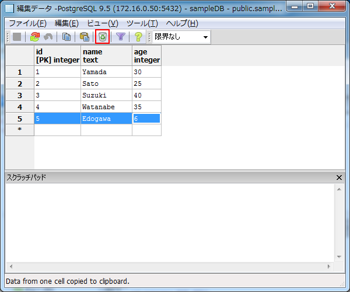Screen dimensions: 350x292
Task: Click the Save changes toolbar icon
Action: coord(17,37)
